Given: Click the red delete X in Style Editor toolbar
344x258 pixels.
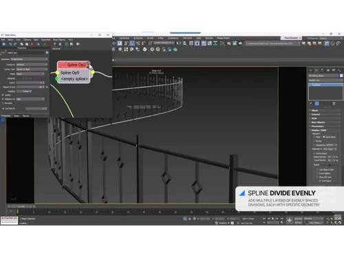Looking at the screenshot, I should tap(32, 44).
